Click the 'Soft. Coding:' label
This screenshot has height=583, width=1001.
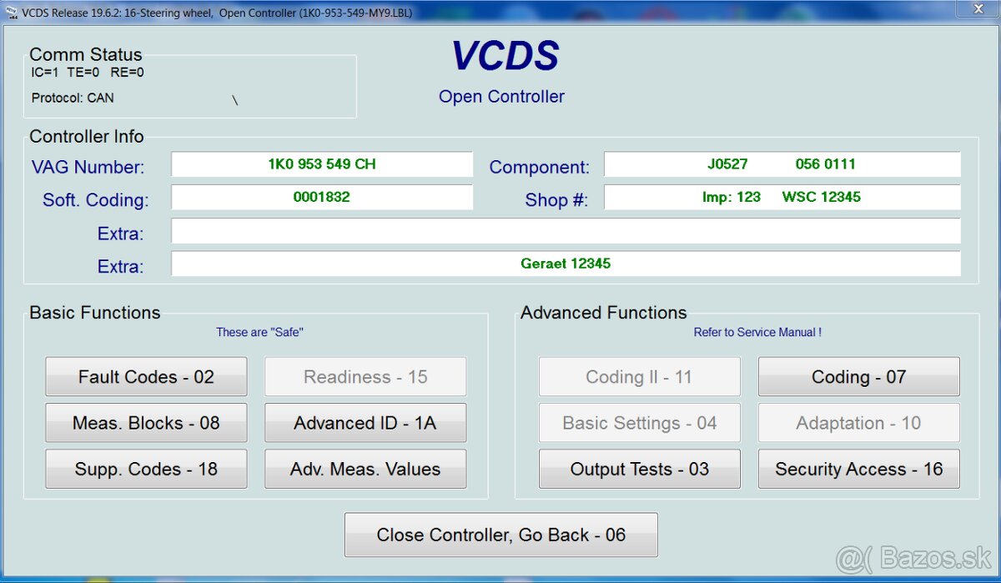pos(95,200)
